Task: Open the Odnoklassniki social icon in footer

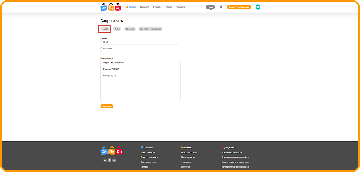Action: 110,160
